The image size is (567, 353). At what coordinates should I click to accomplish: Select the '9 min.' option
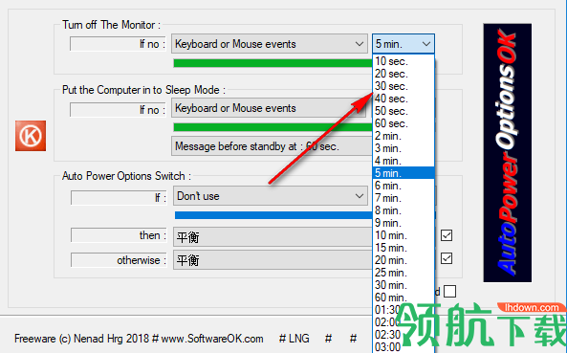coord(403,223)
